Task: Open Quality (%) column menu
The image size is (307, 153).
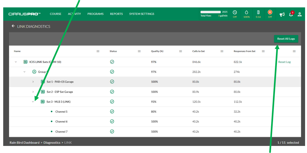Action: [x=180, y=51]
